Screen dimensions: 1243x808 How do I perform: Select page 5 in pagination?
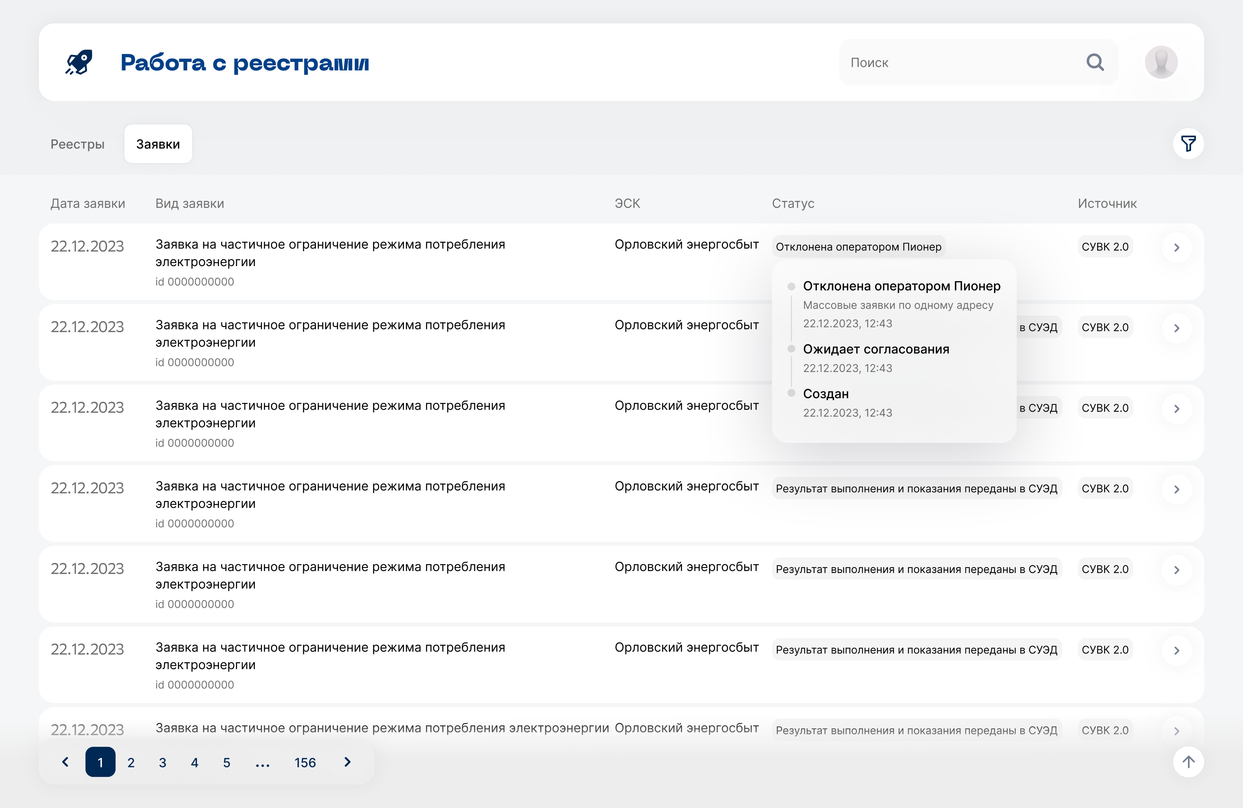click(226, 762)
